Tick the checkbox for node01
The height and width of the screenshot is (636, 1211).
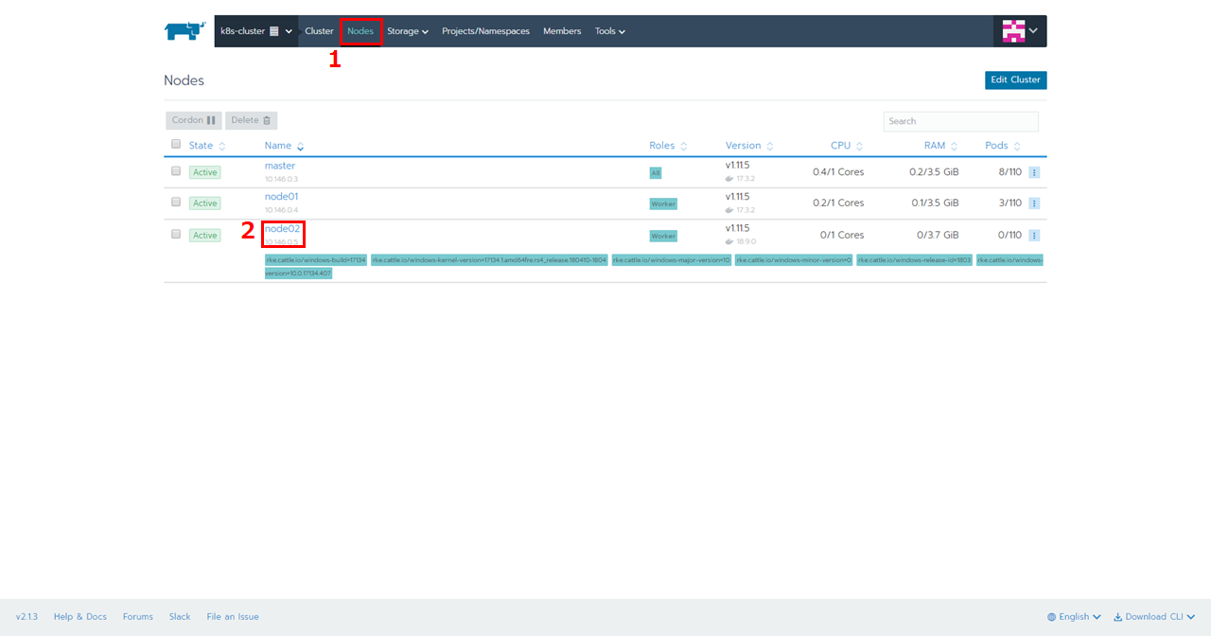coord(176,202)
